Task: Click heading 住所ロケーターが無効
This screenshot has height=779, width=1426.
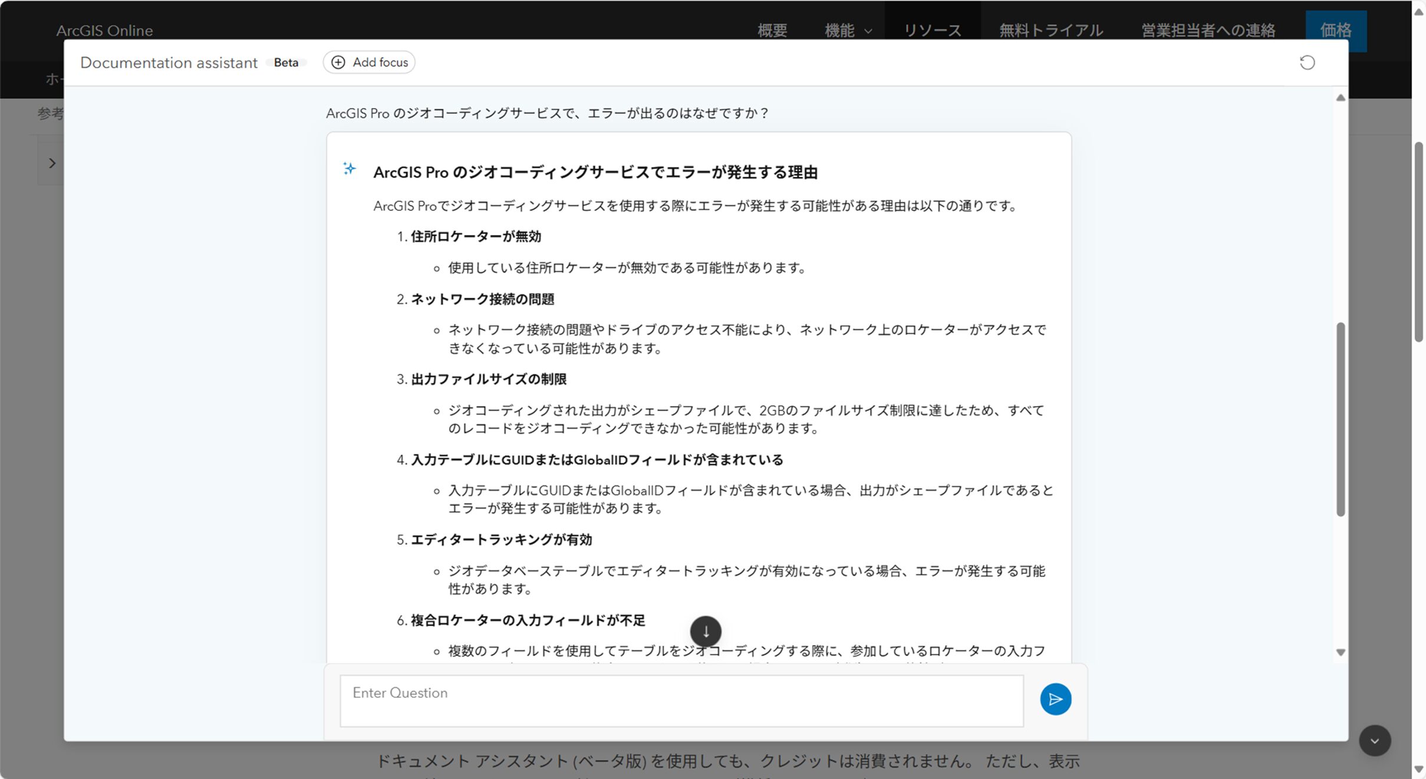Action: (x=476, y=236)
